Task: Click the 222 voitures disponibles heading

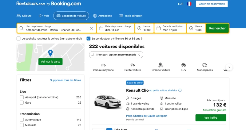Action: (117, 47)
